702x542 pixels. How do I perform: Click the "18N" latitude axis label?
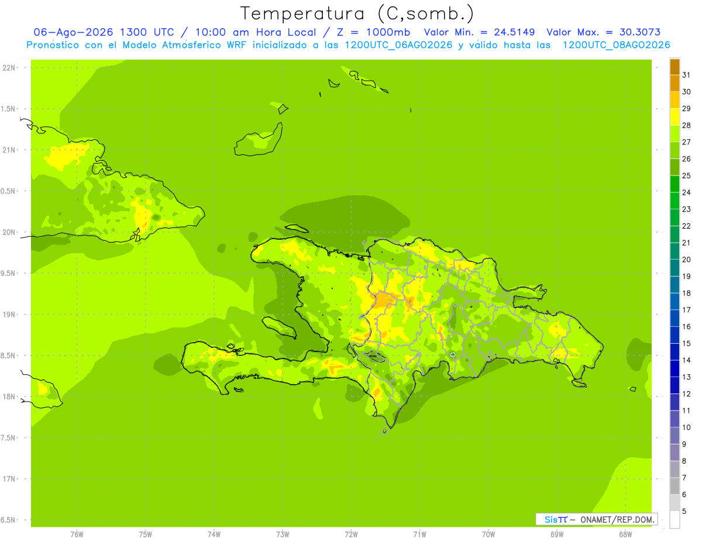click(x=9, y=396)
